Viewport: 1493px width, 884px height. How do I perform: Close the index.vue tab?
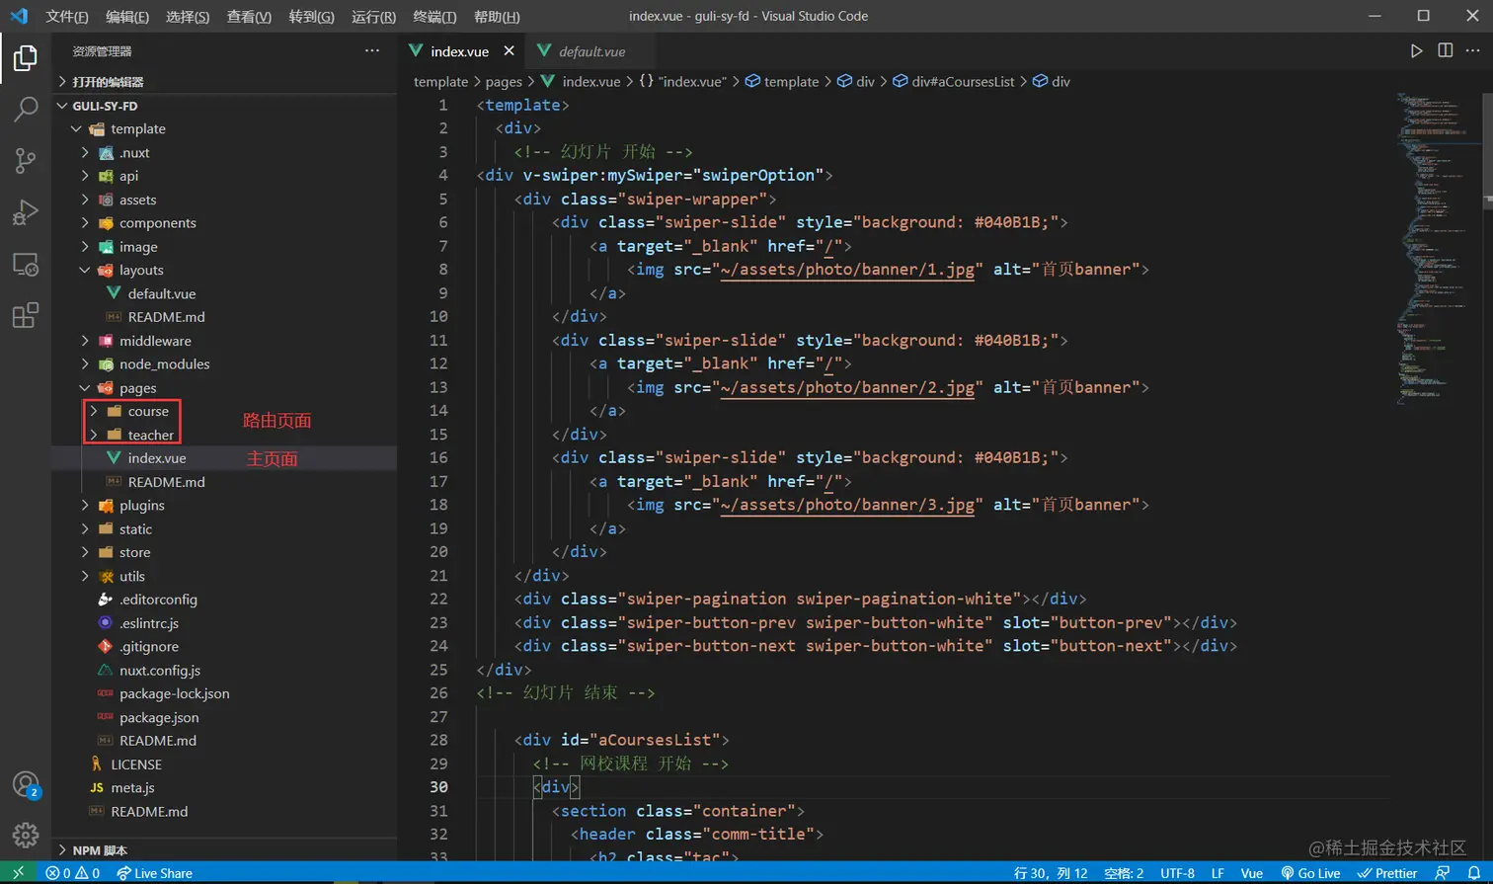[509, 50]
